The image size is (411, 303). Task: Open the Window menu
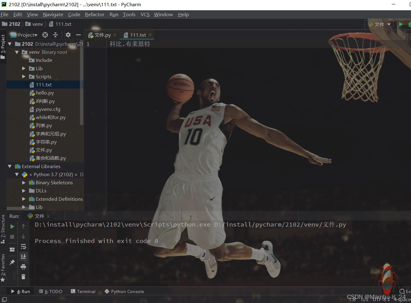click(x=163, y=14)
